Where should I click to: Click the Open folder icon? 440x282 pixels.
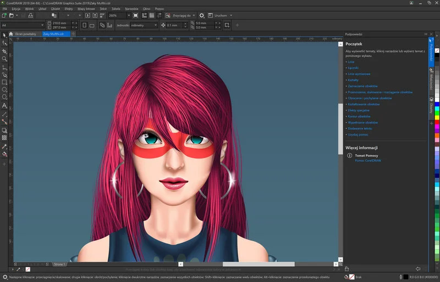coord(12,15)
